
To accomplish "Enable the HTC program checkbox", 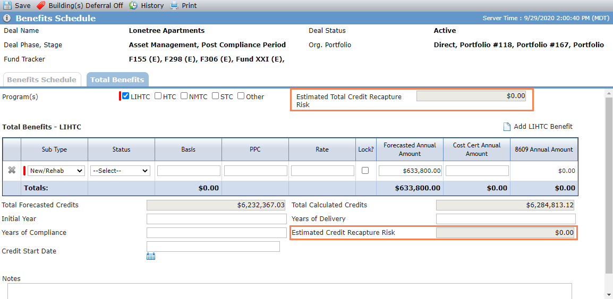I will [x=158, y=96].
